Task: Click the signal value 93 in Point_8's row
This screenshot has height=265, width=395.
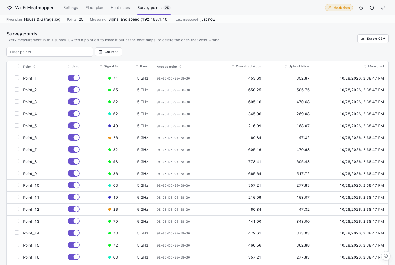Action: pyautogui.click(x=115, y=161)
